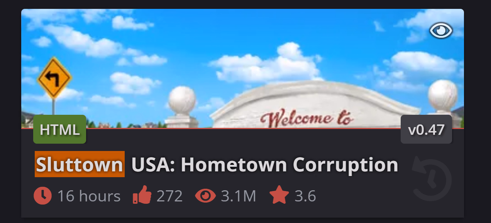The width and height of the screenshot is (491, 223).
Task: Open the game title ending in Hometown Corruption
Action: pos(217,164)
